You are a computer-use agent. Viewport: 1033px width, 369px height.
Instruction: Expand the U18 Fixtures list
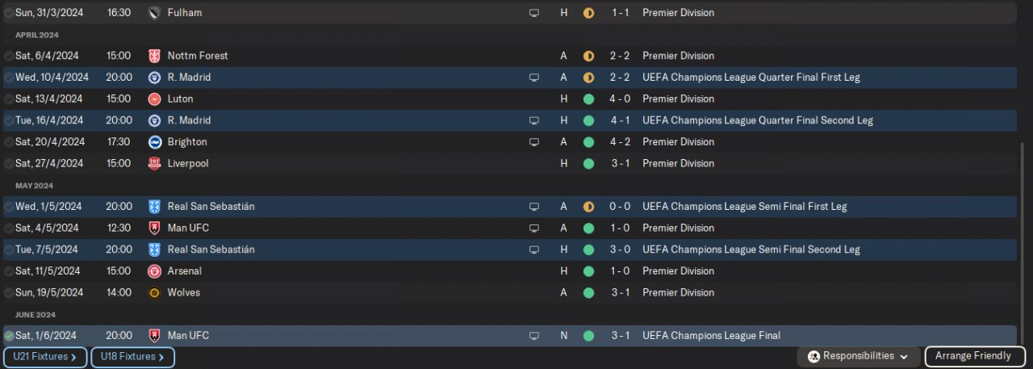click(x=132, y=357)
